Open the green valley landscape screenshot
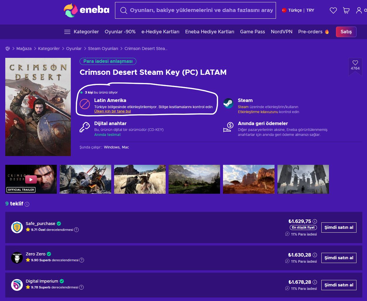Viewport: 367px width, 301px height. 194,179
